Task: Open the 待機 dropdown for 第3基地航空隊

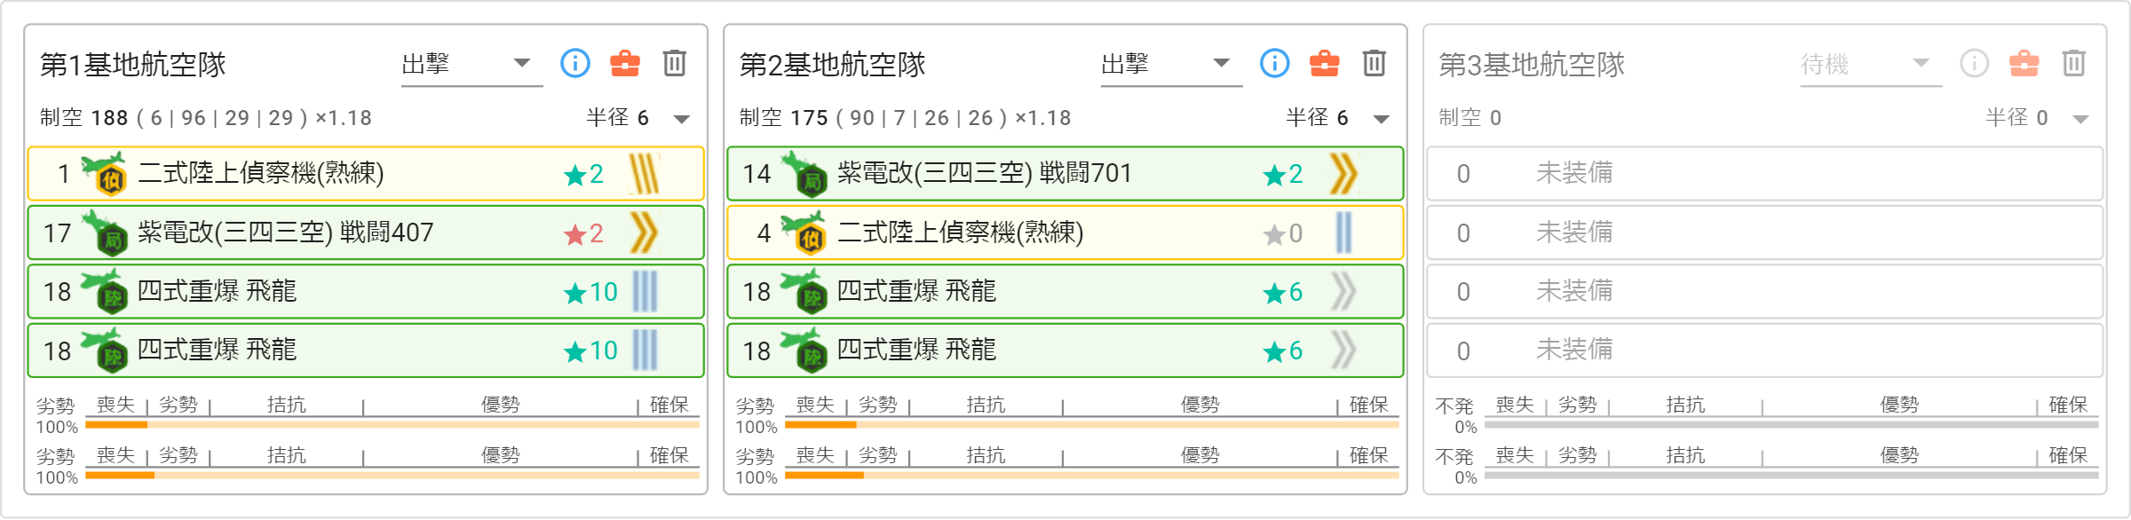Action: 1871,65
